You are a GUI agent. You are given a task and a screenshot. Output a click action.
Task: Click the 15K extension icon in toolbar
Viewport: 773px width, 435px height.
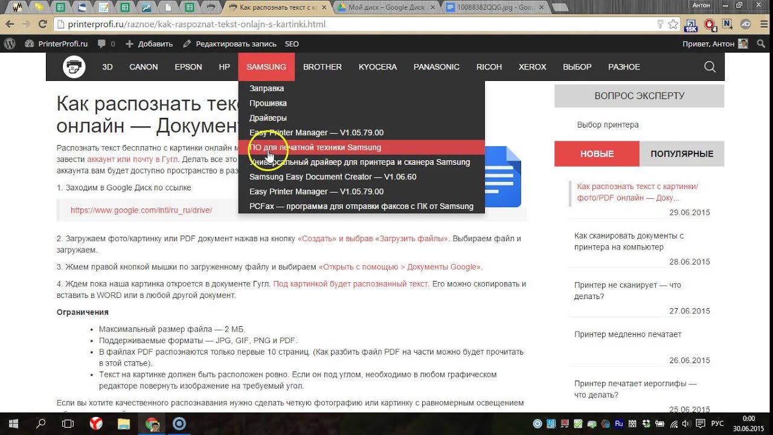(691, 25)
